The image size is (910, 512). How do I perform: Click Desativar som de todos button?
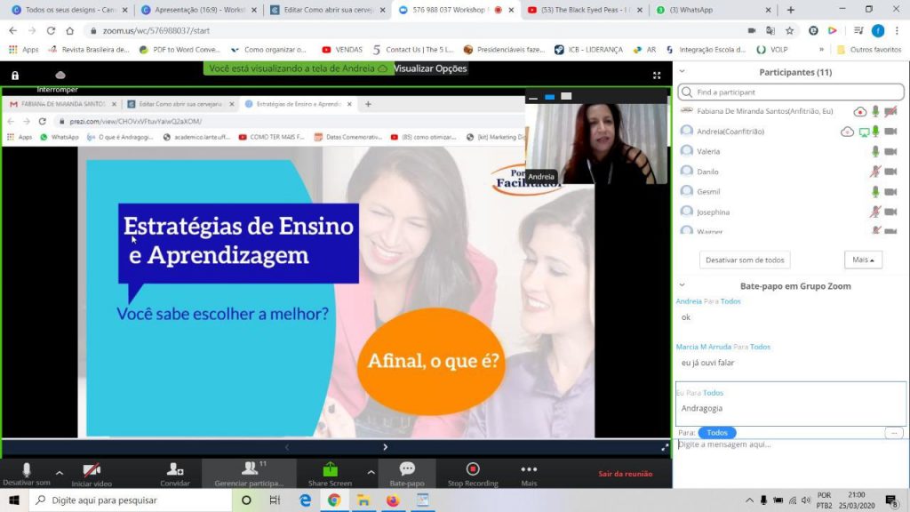tap(745, 260)
